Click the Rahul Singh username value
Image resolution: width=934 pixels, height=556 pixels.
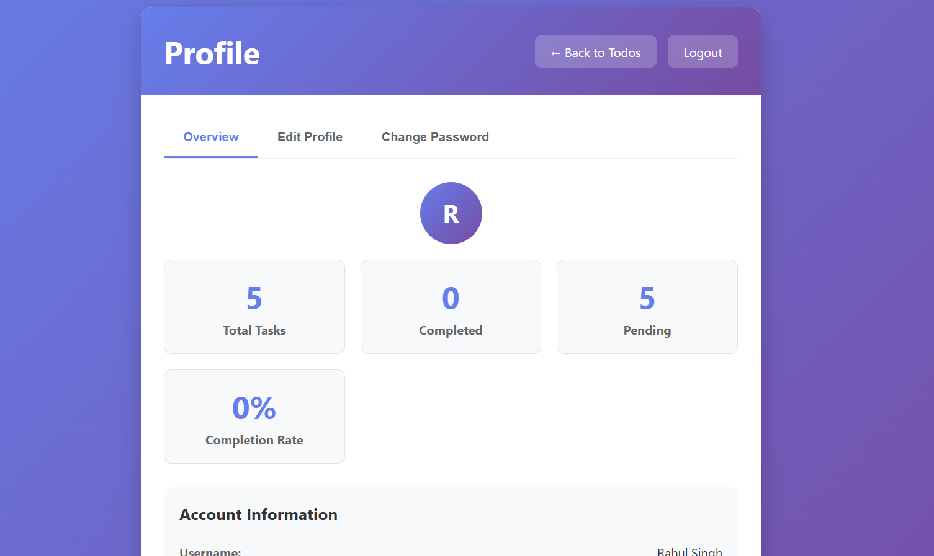tap(689, 552)
